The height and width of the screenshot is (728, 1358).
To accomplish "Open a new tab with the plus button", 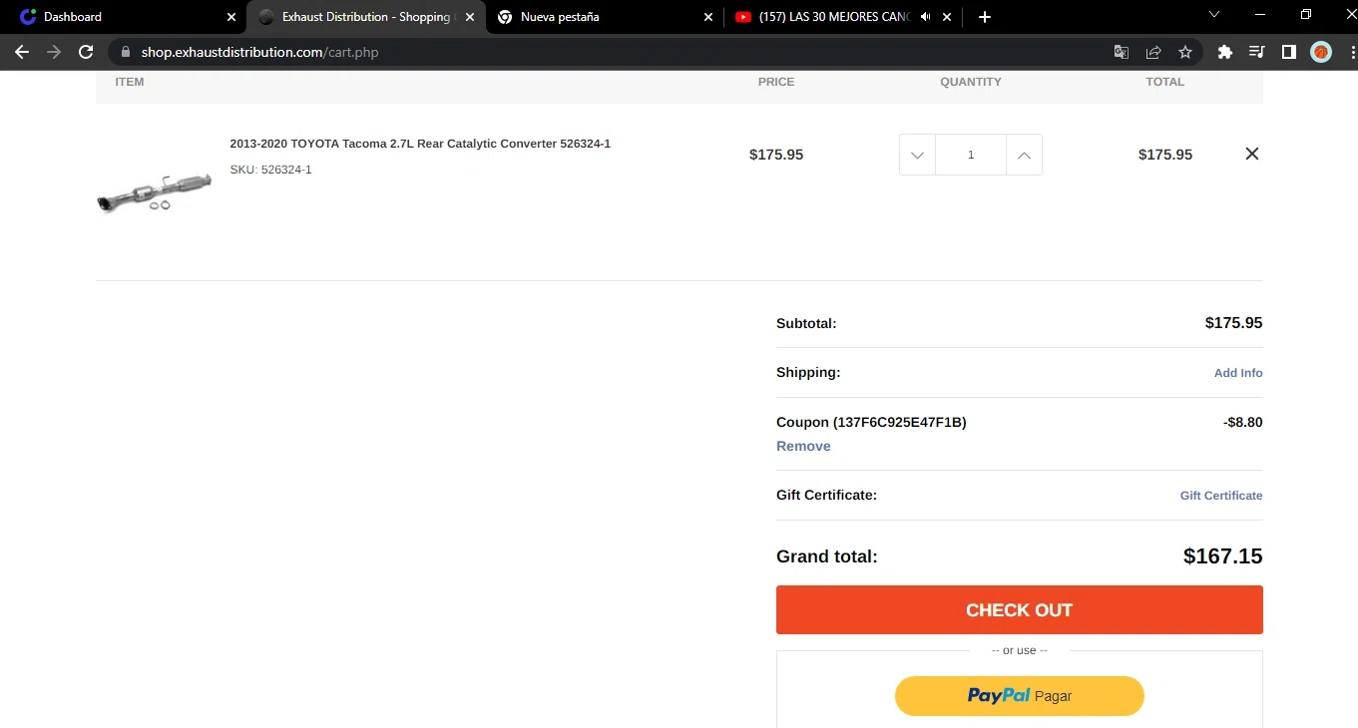I will [x=985, y=17].
